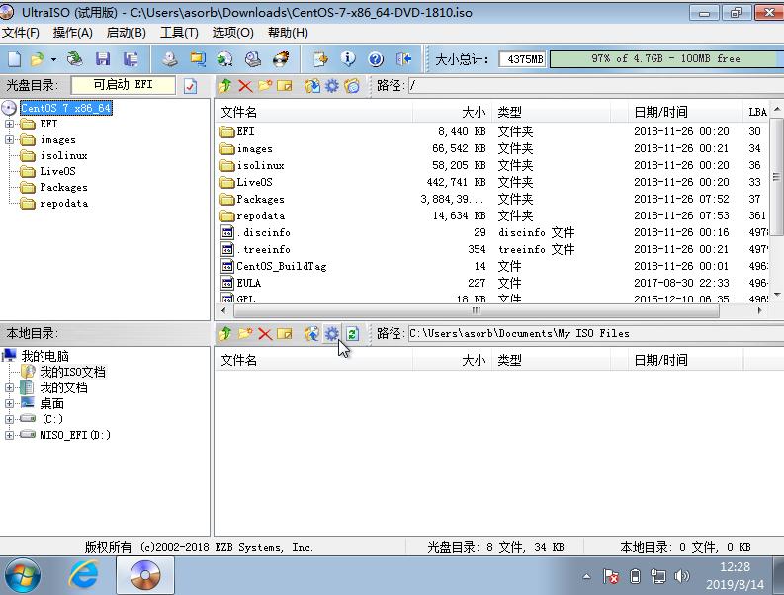Click the disc path field showing /
Viewport: 784px width, 595px height.
[x=596, y=86]
